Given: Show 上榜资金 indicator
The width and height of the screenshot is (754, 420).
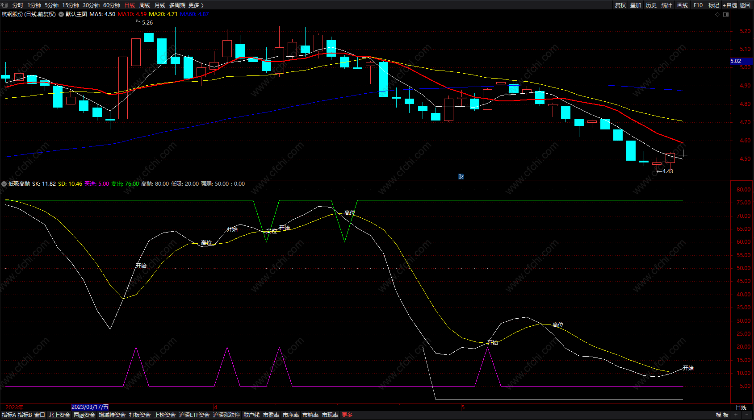Looking at the screenshot, I should [165, 415].
